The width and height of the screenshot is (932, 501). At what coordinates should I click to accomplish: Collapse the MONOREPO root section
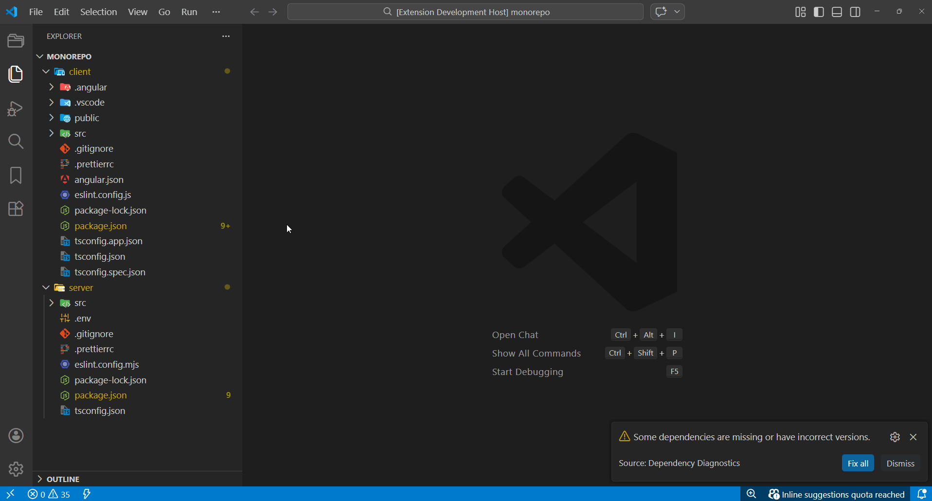pos(40,56)
